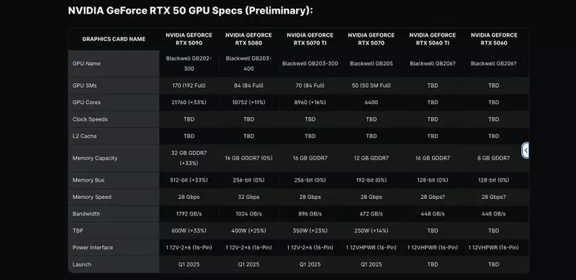The image size is (576, 280).
Task: Click the side panel collapse chevron
Action: click(525, 150)
